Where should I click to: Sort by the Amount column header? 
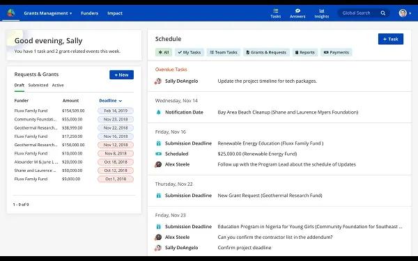(70, 100)
